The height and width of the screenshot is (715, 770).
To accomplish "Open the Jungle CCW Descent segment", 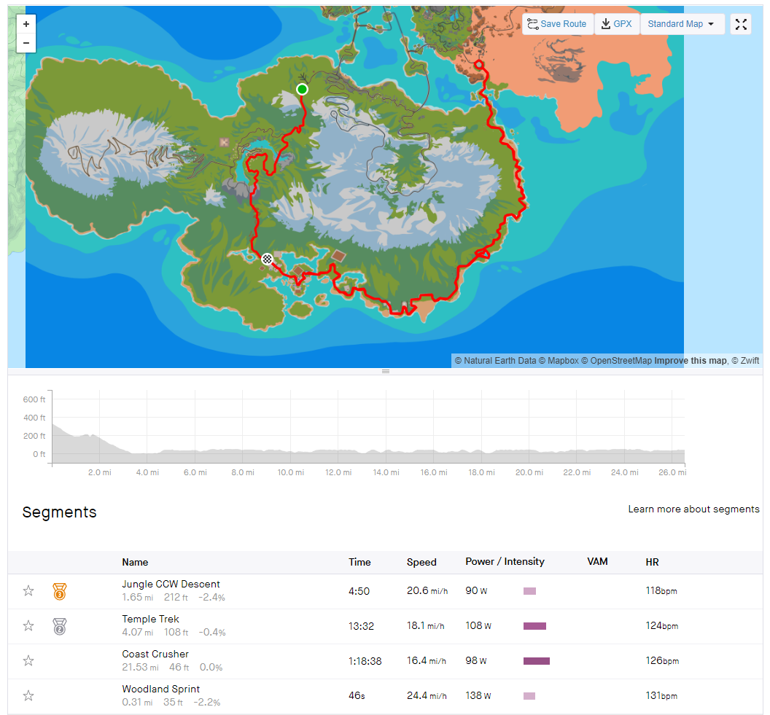I will [171, 584].
